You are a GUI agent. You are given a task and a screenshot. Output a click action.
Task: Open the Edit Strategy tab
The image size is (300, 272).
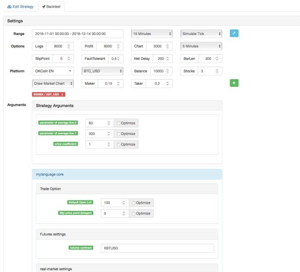point(20,7)
